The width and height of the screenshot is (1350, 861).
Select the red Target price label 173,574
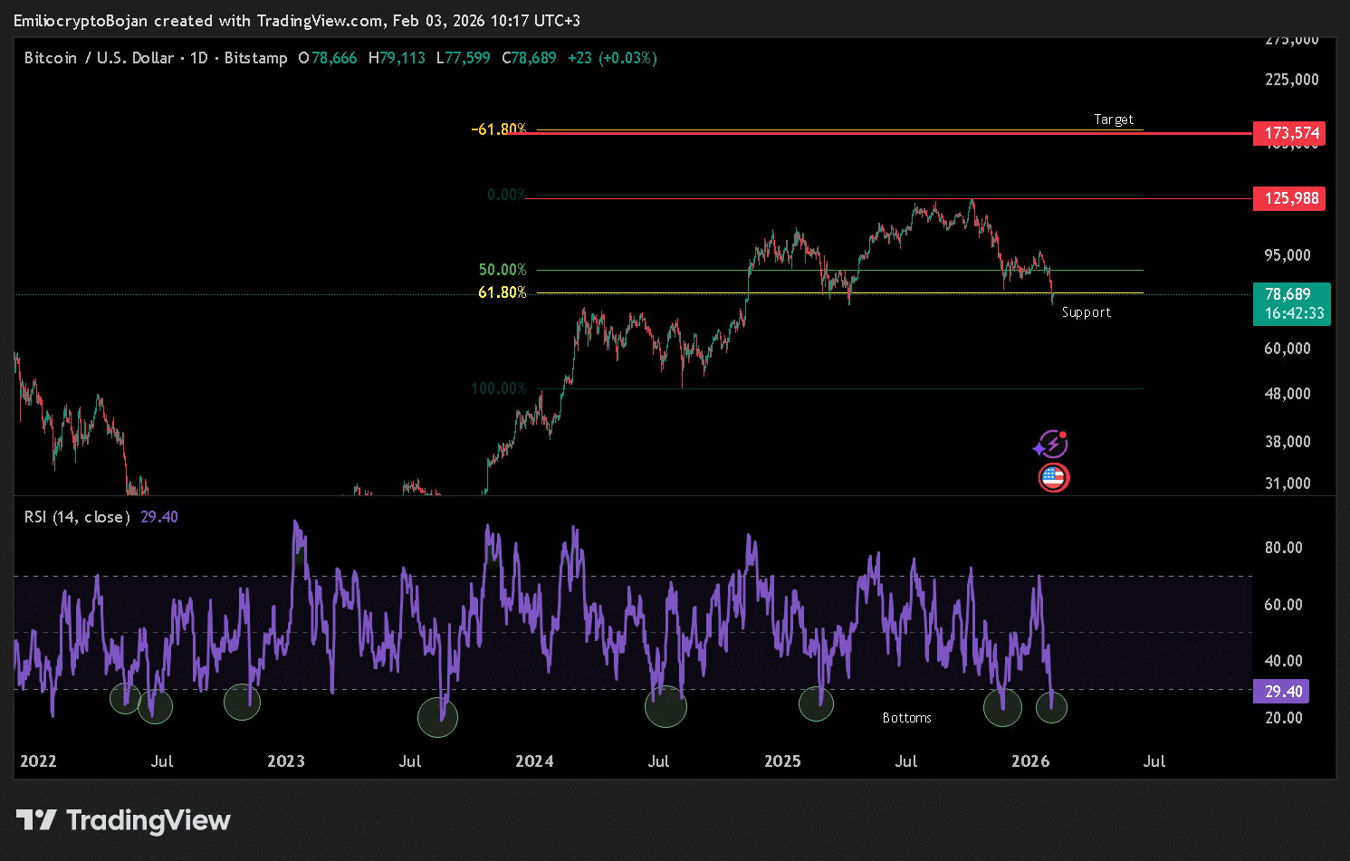[1288, 133]
